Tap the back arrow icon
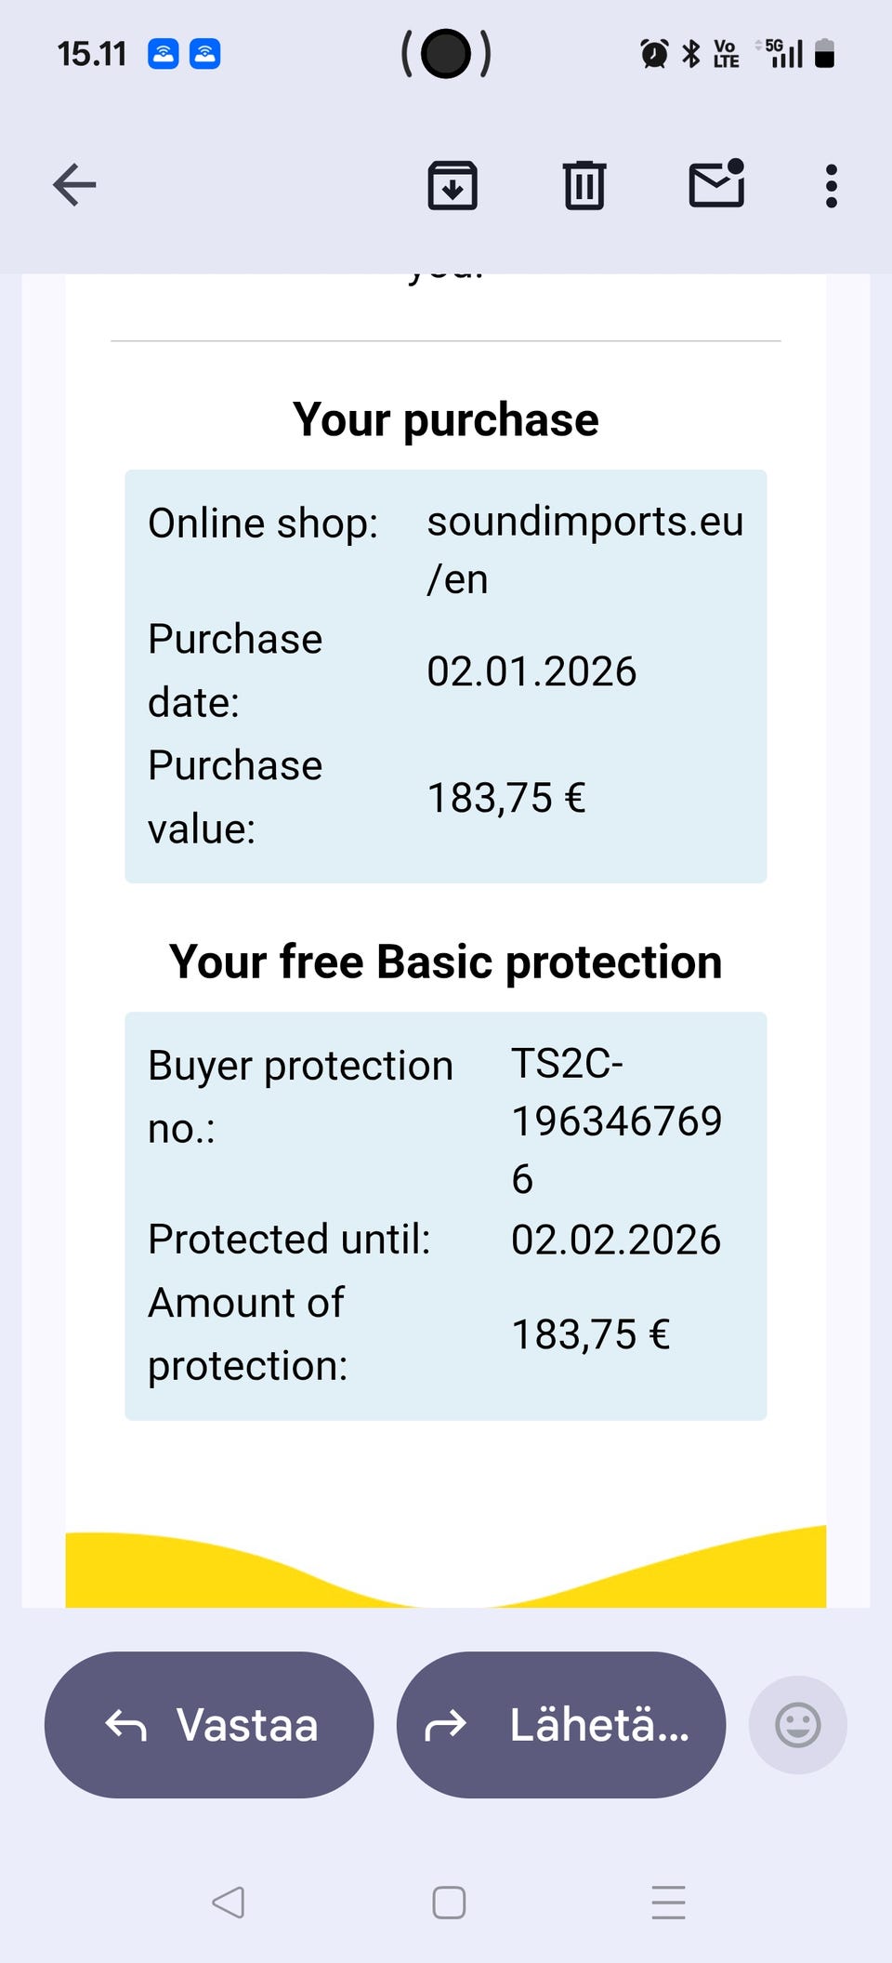This screenshot has width=892, height=1963. (x=75, y=184)
